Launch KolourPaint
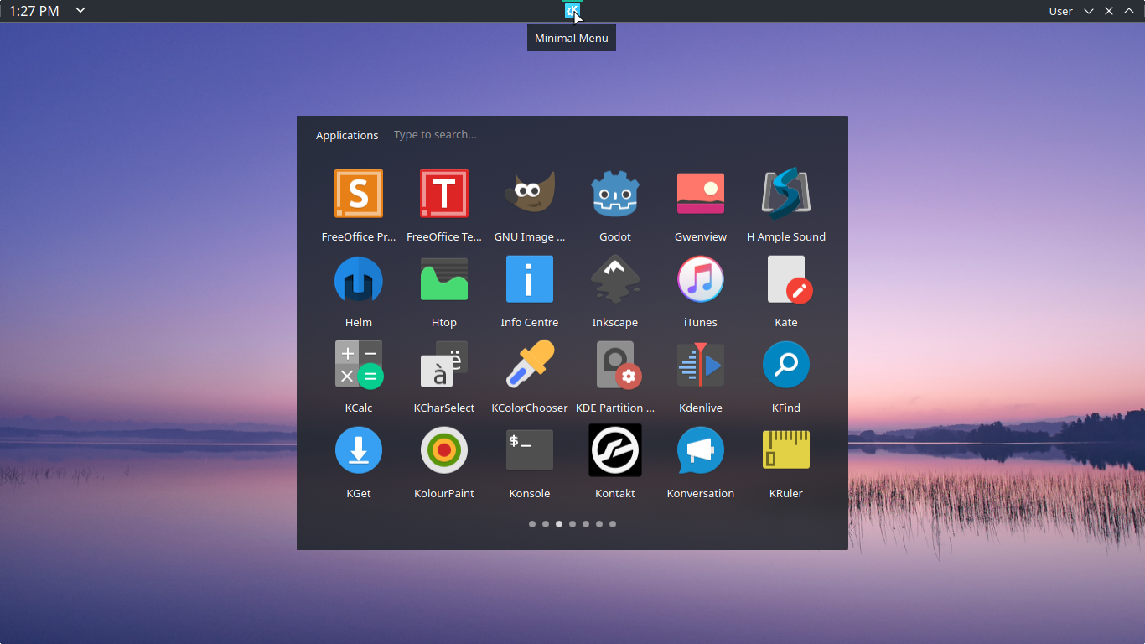 pyautogui.click(x=444, y=450)
